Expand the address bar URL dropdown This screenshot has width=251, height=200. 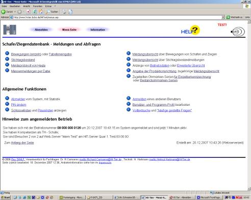(223, 17)
